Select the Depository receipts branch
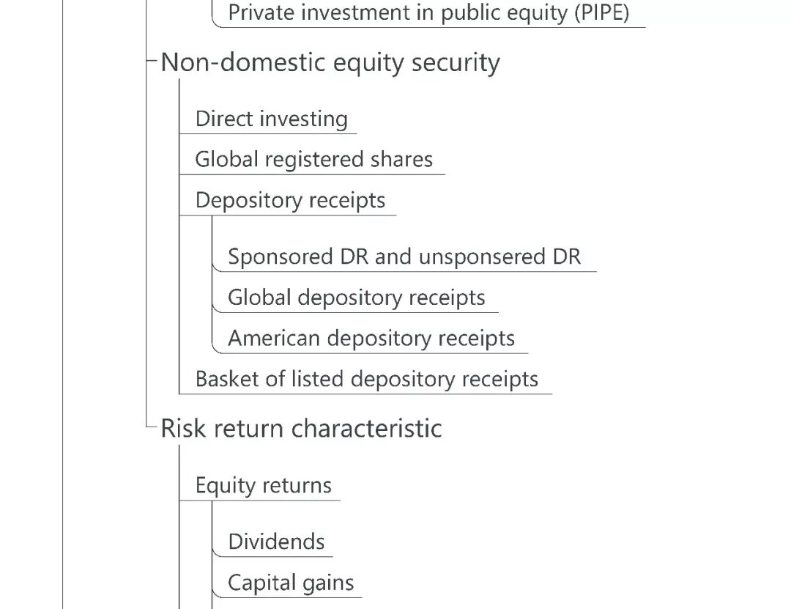This screenshot has height=609, width=791. [290, 200]
